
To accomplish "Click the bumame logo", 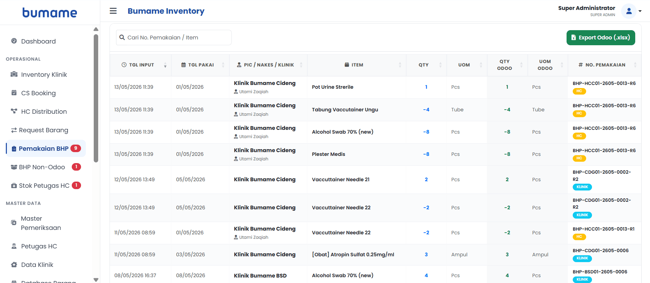I will coord(50,13).
